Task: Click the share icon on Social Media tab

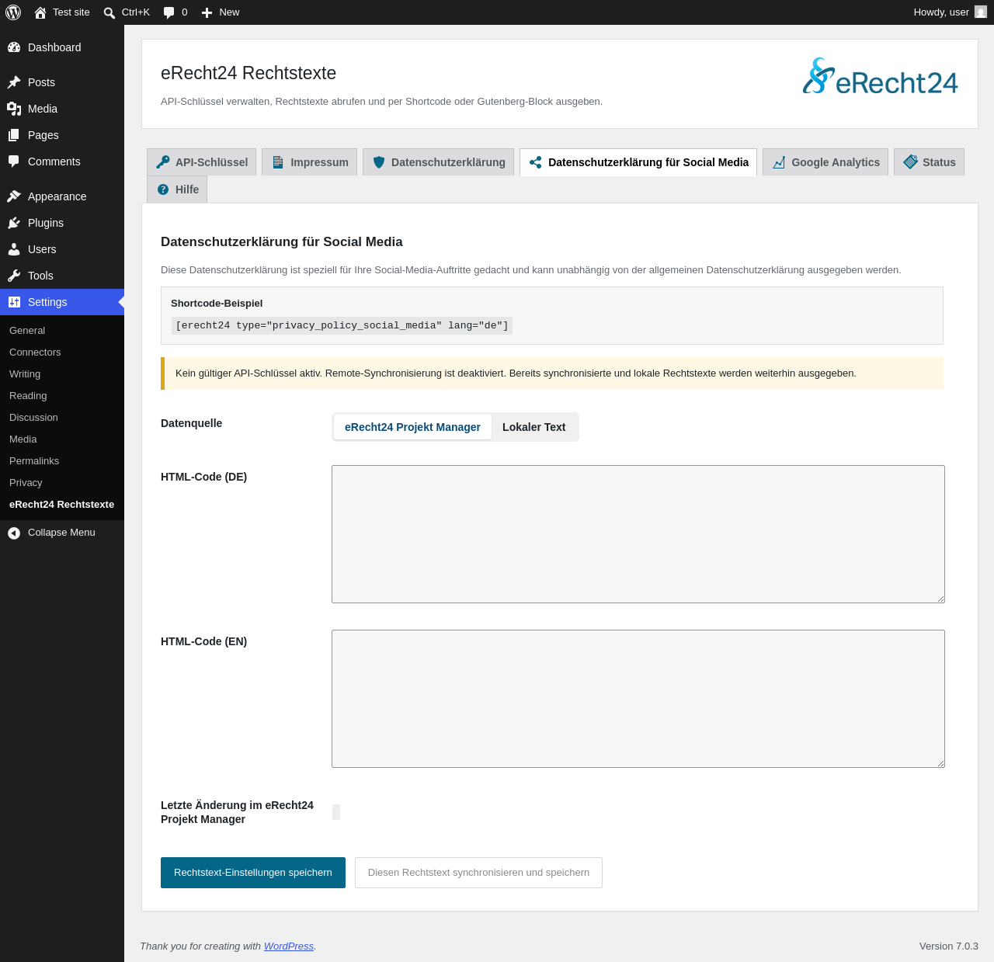Action: coord(535,162)
